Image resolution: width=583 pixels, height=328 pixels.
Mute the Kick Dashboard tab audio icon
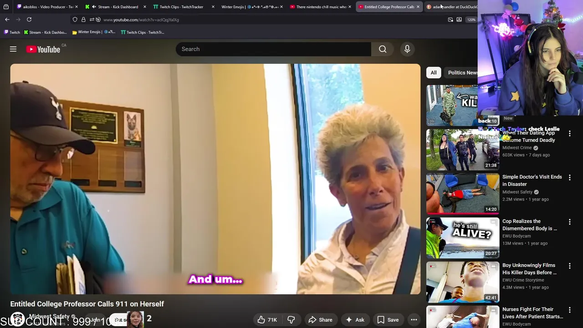point(94,7)
